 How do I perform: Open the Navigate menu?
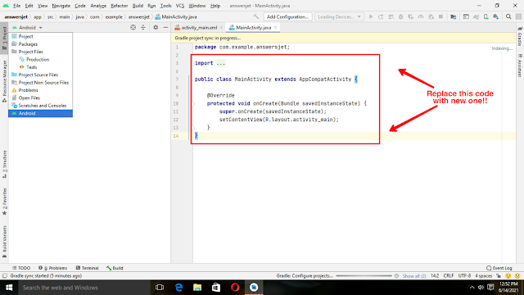(61, 6)
